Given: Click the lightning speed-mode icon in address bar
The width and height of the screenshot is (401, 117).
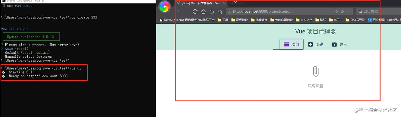Looking at the screenshot, I should point(336,12).
